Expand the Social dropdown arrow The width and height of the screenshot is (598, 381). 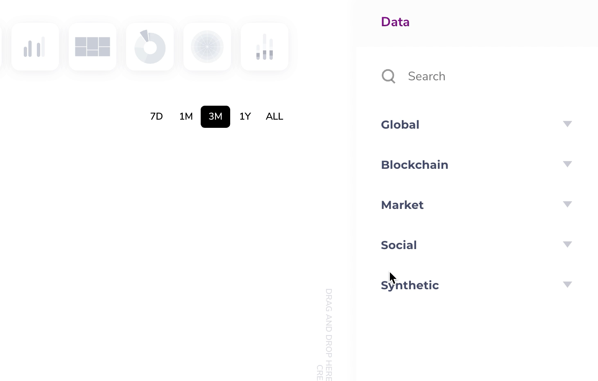[567, 245]
